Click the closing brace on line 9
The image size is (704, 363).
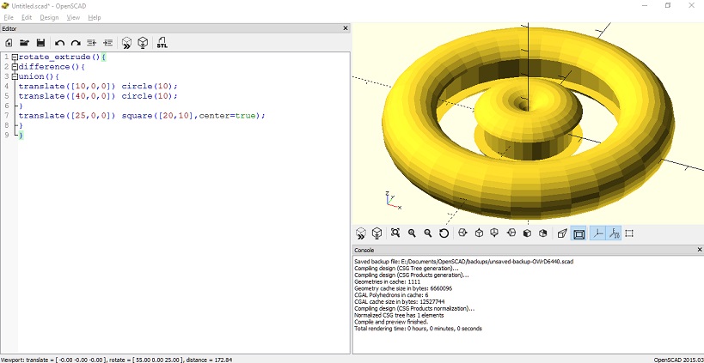[21, 136]
